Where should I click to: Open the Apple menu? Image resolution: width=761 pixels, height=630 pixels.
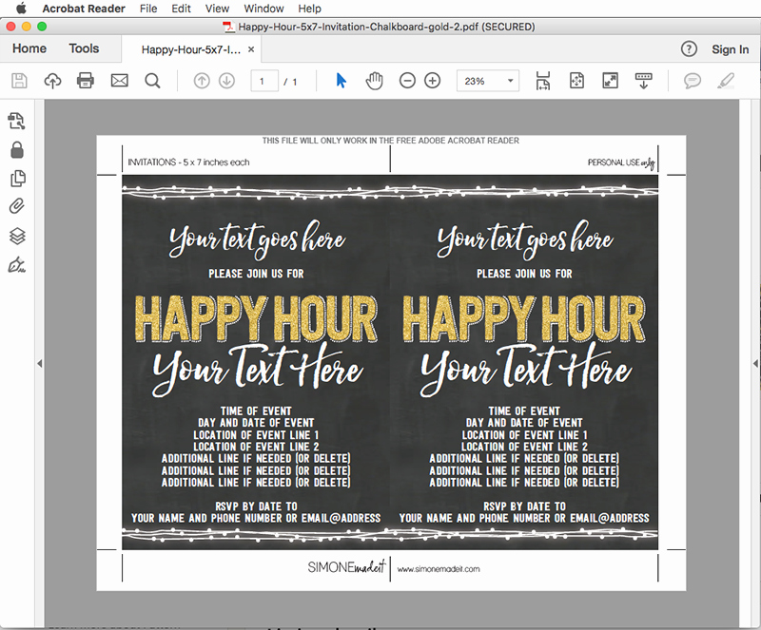coord(21,9)
